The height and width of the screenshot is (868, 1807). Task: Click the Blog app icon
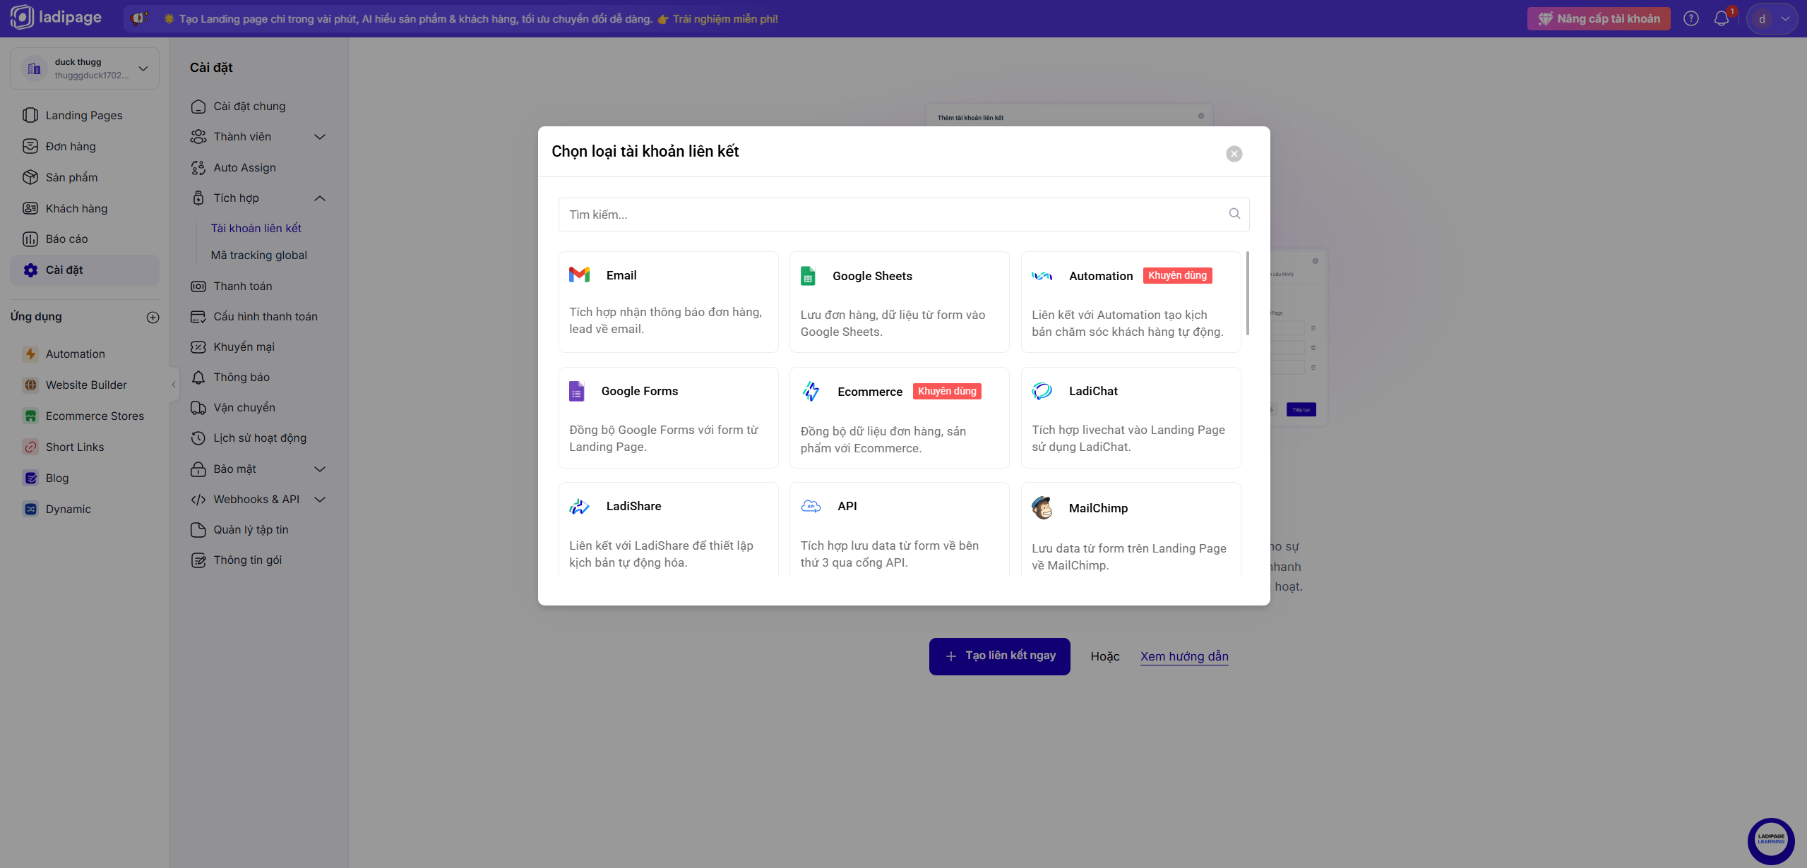click(x=30, y=478)
